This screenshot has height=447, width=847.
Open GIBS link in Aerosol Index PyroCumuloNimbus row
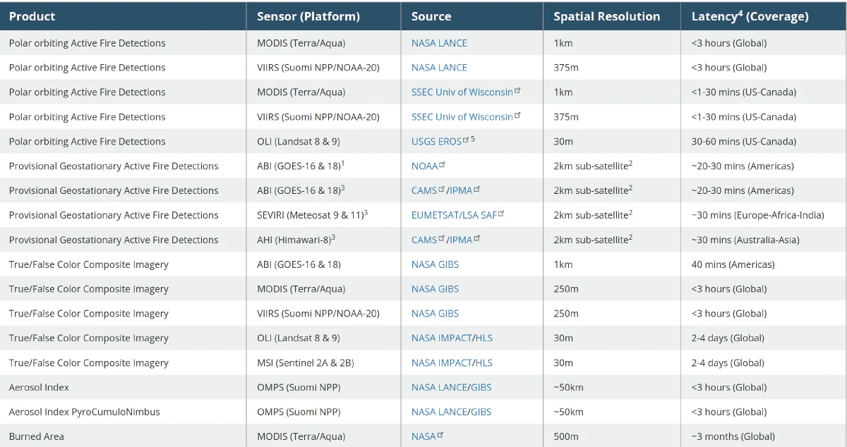(481, 412)
